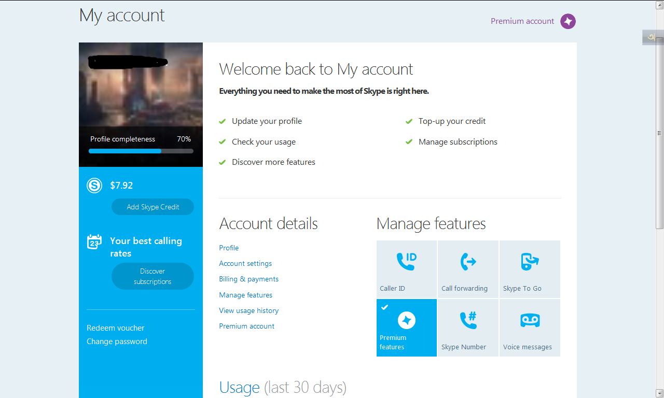Image resolution: width=664 pixels, height=398 pixels.
Task: Open the Account settings link
Action: pos(245,263)
